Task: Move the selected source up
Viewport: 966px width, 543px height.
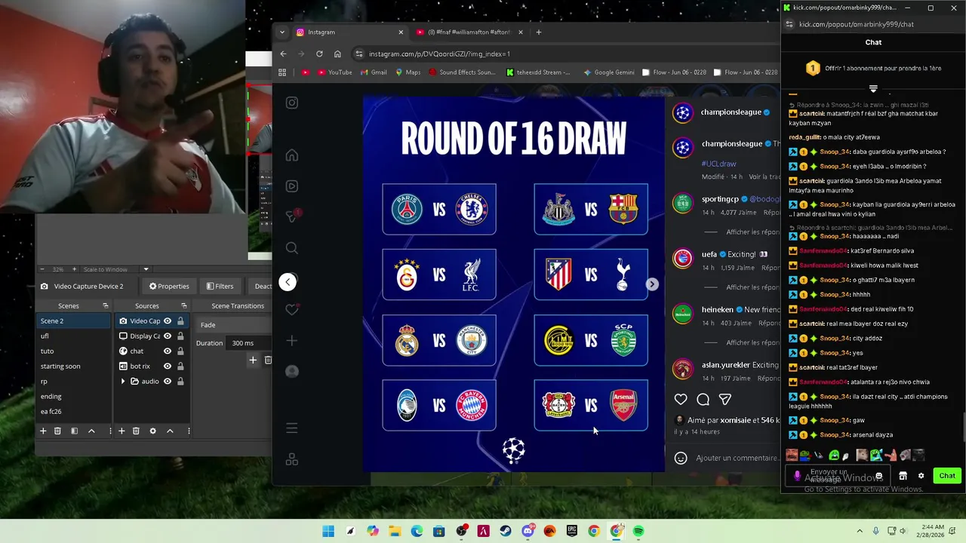Action: [x=170, y=431]
